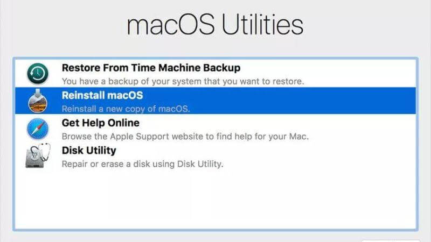Click empty white area below the options list
The height and width of the screenshot is (242, 431).
pos(215,199)
